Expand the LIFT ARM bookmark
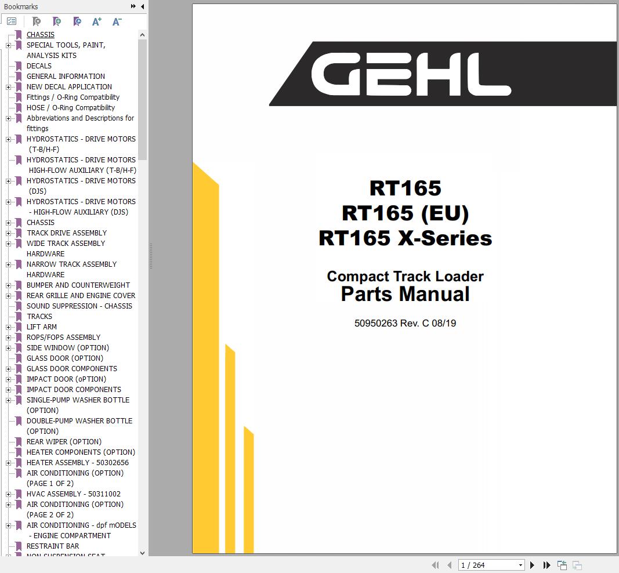The height and width of the screenshot is (573, 619). (x=8, y=327)
